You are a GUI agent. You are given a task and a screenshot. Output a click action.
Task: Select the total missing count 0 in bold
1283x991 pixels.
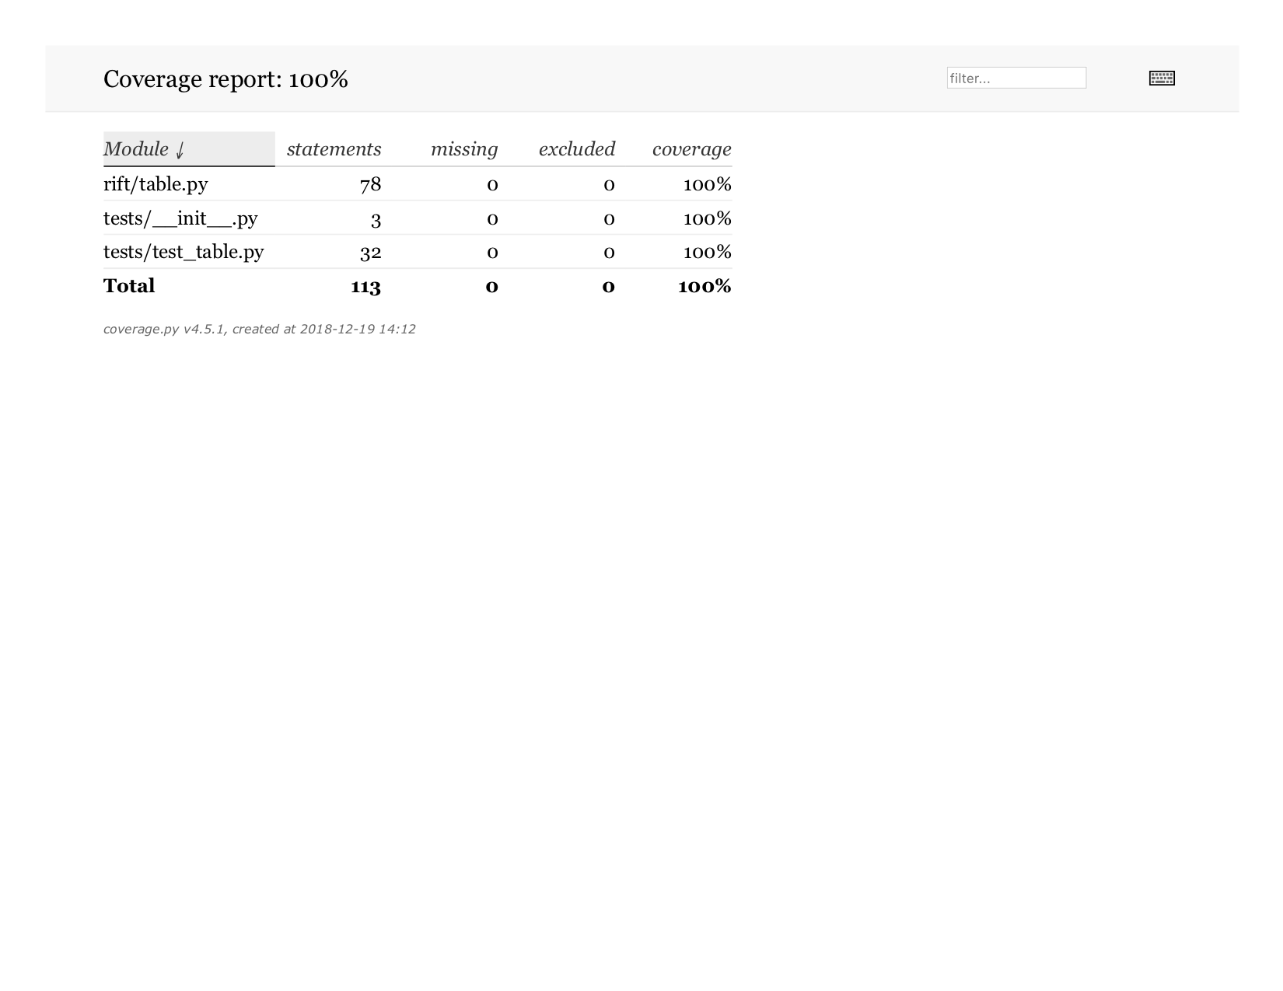click(x=491, y=287)
